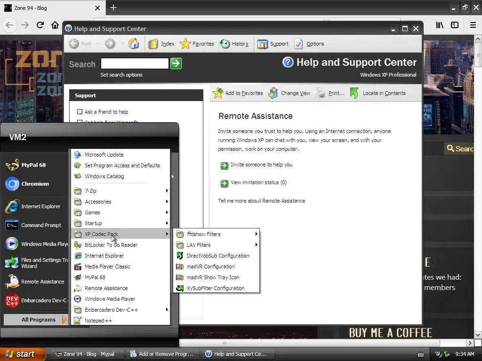The width and height of the screenshot is (482, 361).
Task: Expand the Startup folder
Action: (121, 223)
